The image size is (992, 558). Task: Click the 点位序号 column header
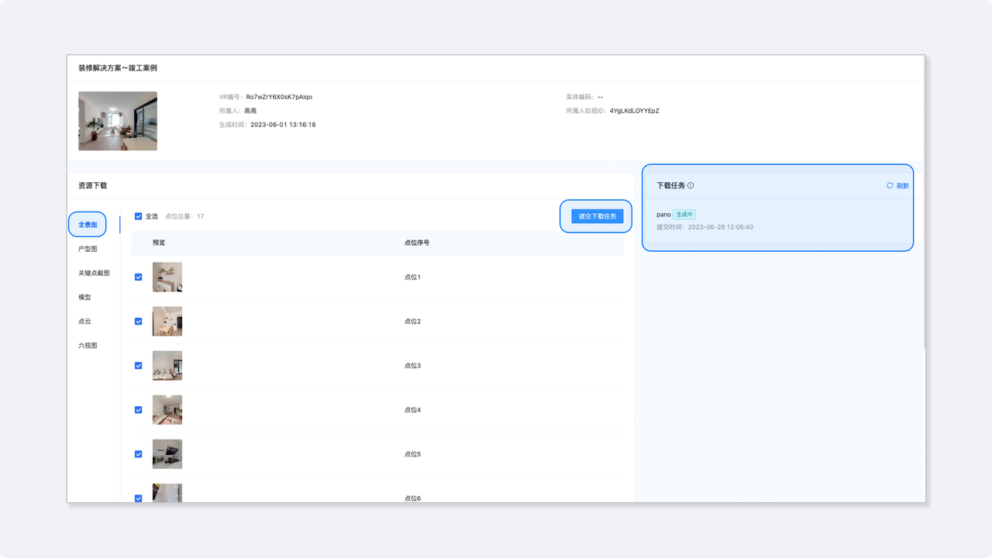pos(417,243)
